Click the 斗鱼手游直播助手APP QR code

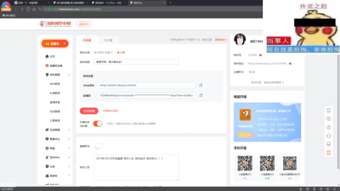pyautogui.click(x=290, y=163)
